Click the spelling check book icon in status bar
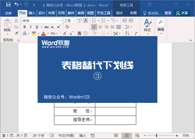 [x=52, y=135]
